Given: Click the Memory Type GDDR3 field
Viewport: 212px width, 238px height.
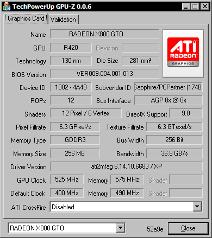Looking at the screenshot, I should [75, 140].
